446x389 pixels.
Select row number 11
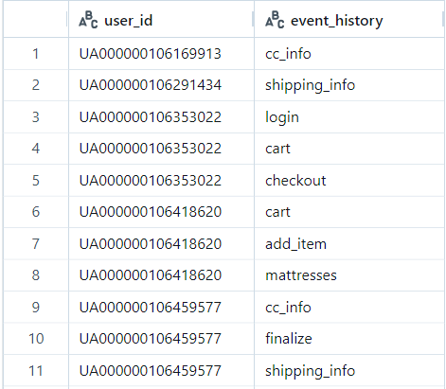36,371
